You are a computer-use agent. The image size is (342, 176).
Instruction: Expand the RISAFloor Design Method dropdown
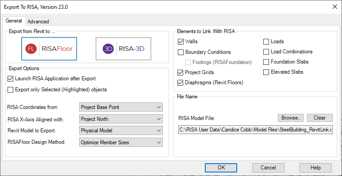(x=121, y=142)
